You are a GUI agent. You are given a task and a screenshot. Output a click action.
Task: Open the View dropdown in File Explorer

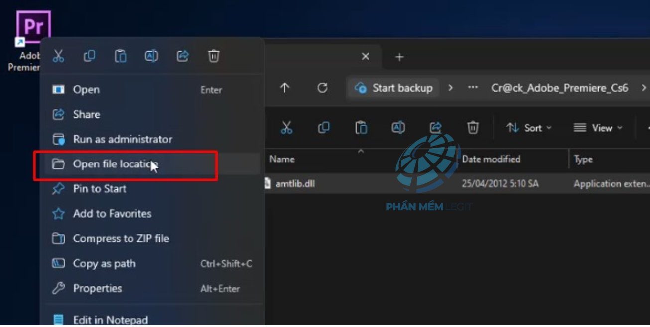(598, 128)
